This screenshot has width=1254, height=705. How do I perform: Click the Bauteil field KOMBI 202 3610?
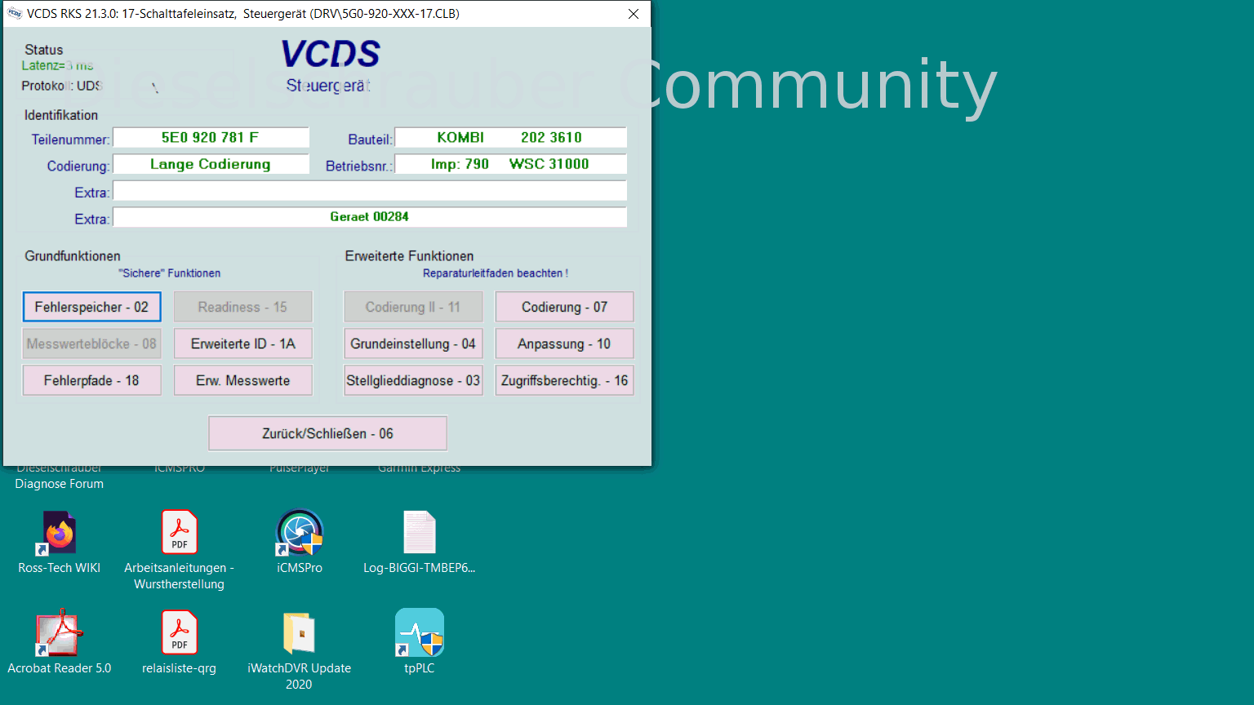pyautogui.click(x=510, y=138)
